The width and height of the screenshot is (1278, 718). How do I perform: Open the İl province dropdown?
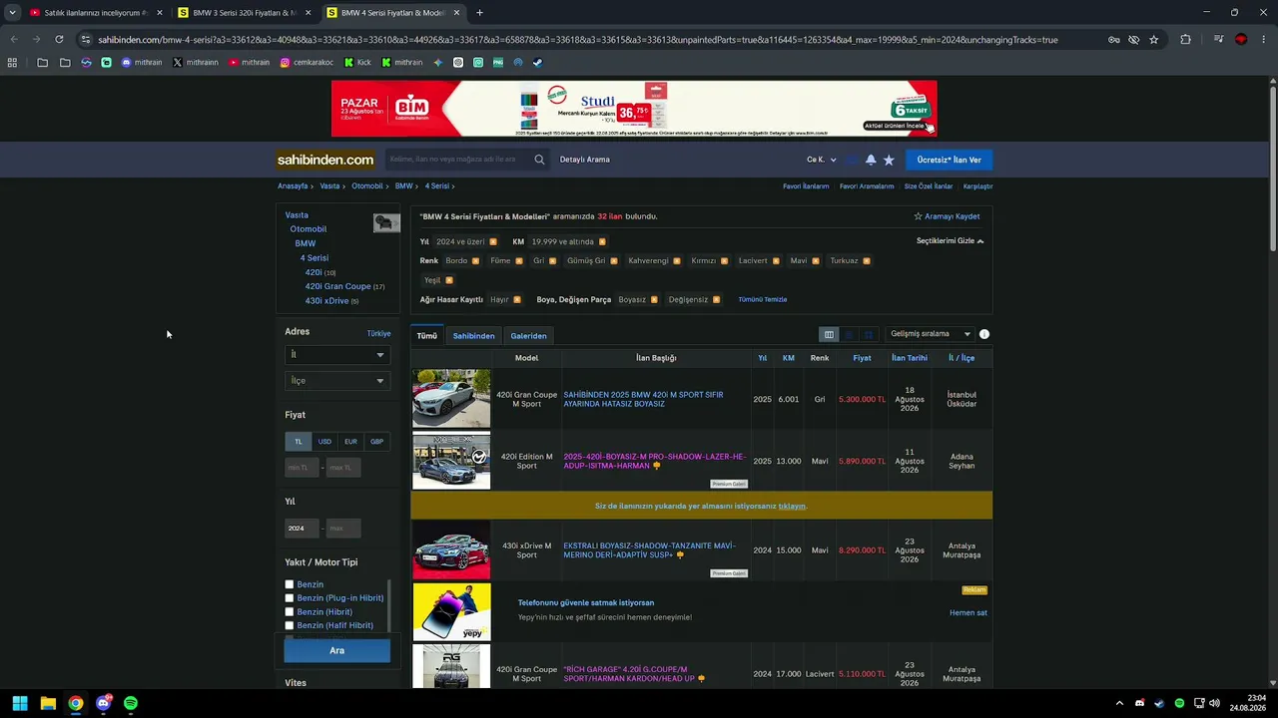coord(336,355)
